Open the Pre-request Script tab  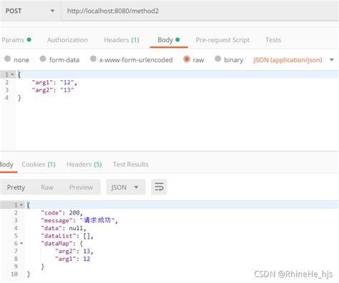[x=222, y=40]
